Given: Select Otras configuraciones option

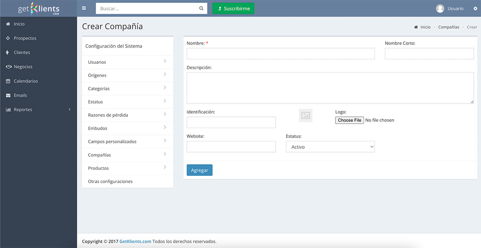Looking at the screenshot, I should [110, 181].
